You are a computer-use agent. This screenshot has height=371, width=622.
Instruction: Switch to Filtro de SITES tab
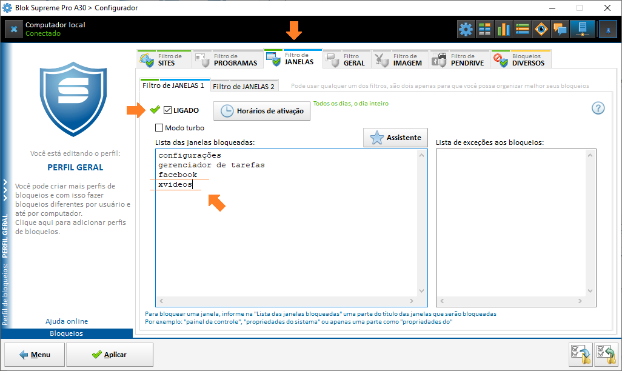[x=164, y=59]
